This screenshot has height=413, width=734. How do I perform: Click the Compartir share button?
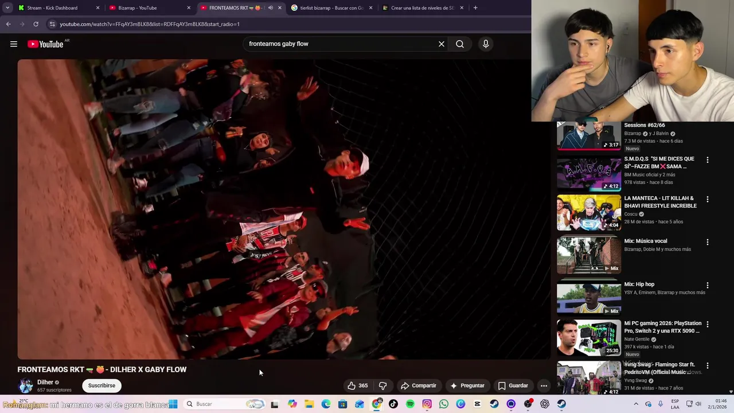(419, 385)
